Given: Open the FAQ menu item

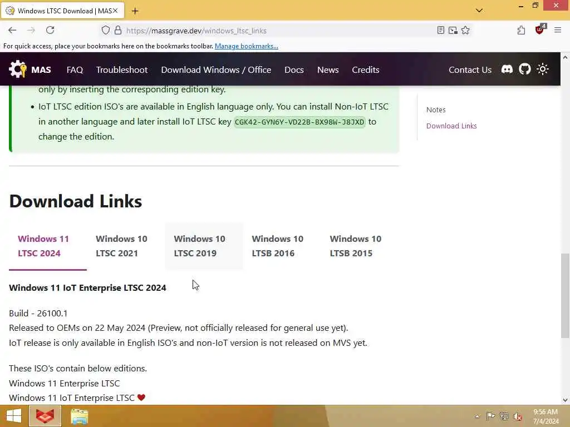Looking at the screenshot, I should tap(75, 69).
